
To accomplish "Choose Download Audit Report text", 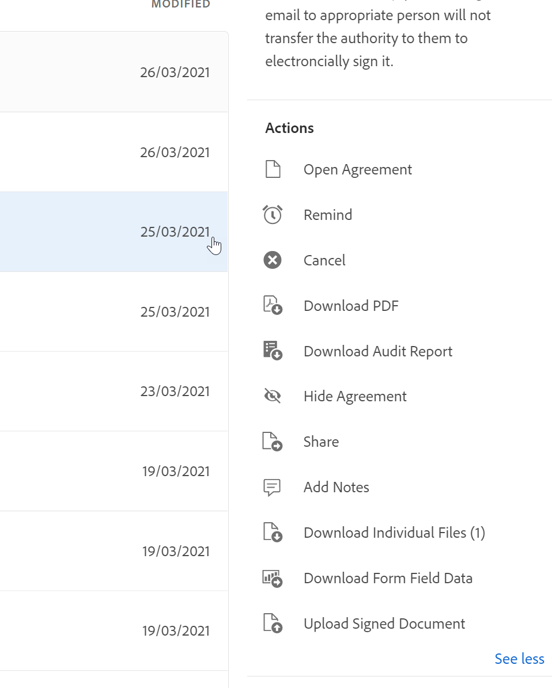I will pos(377,351).
